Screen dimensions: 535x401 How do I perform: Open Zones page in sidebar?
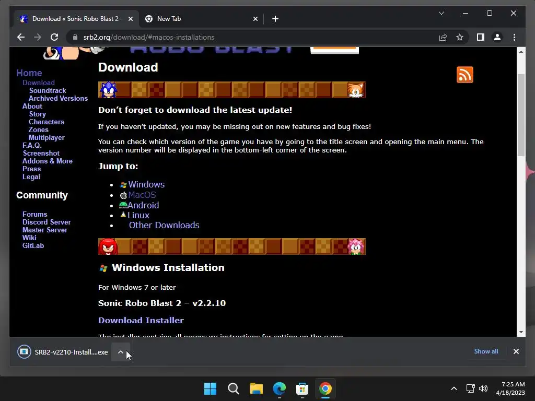[38, 129]
